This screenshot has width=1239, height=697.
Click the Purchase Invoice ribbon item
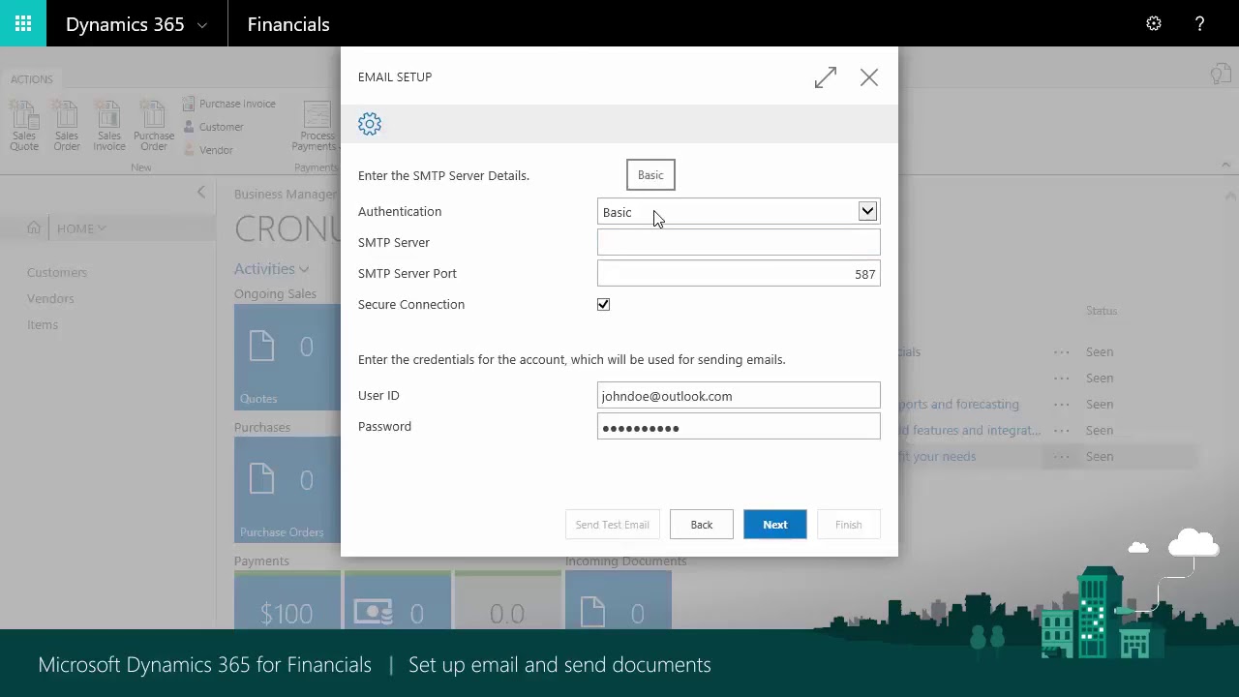tap(228, 104)
